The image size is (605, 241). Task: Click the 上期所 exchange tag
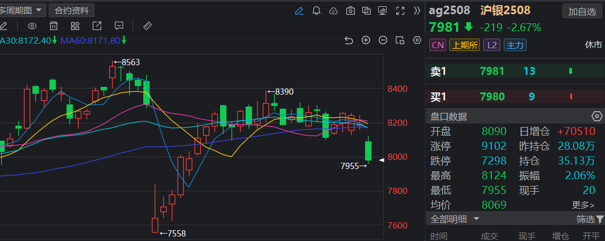click(465, 45)
